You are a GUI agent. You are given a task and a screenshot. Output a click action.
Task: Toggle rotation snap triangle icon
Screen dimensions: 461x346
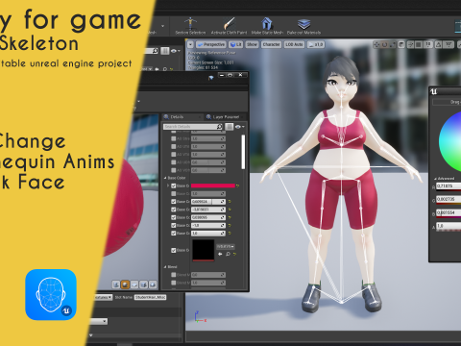point(439,44)
